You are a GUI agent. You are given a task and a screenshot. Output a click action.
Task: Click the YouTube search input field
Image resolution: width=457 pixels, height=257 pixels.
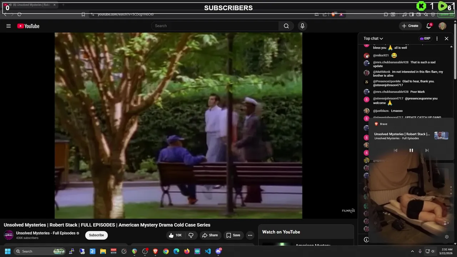[215, 26]
